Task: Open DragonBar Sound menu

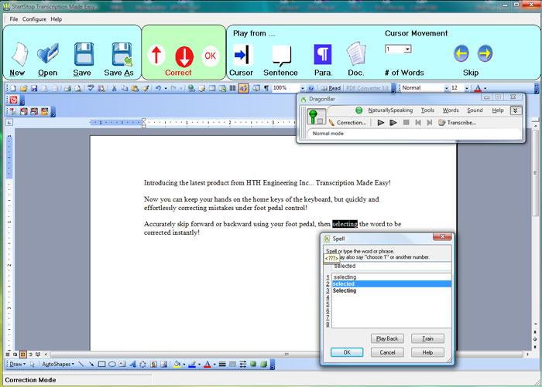Action: (475, 110)
